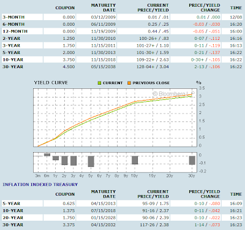
Task: Click the 6m bar in yield change chart
Action: coord(47,155)
